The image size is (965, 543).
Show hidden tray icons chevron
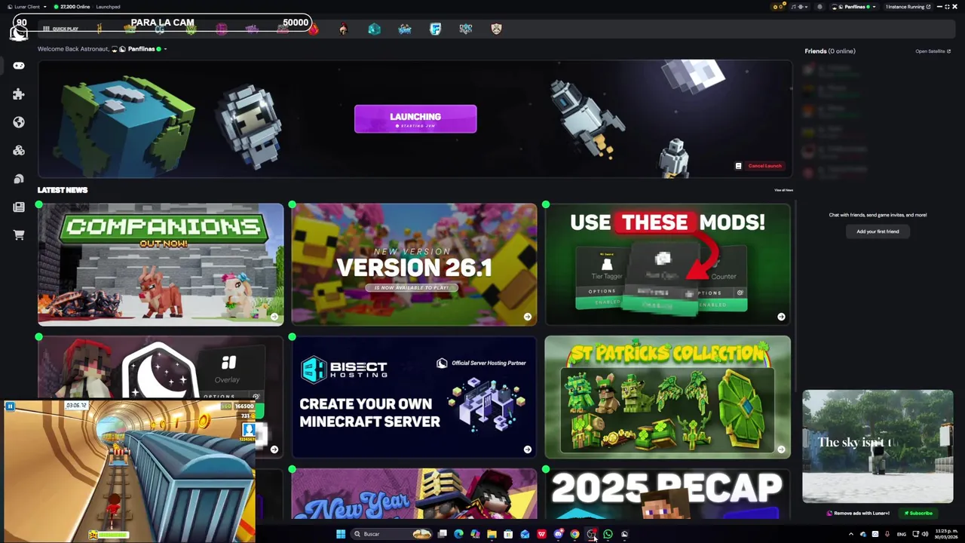[x=851, y=534]
